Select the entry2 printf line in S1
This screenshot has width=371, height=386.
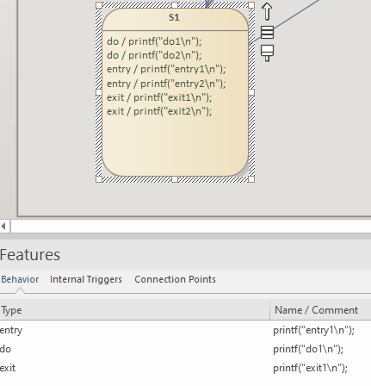(x=166, y=84)
